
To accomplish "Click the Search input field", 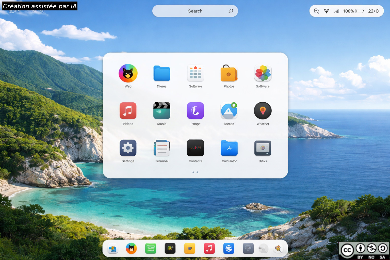I will click(x=193, y=11).
